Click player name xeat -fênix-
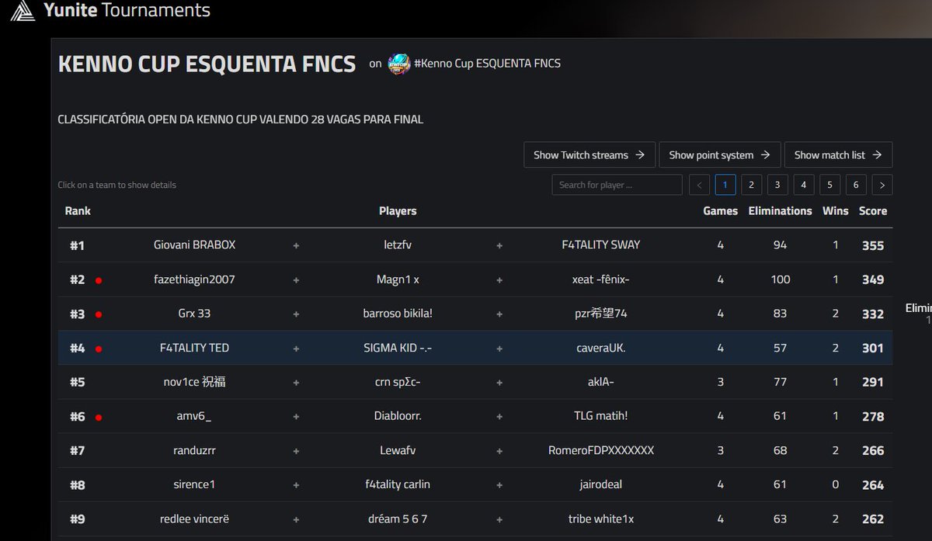The image size is (932, 541). tap(601, 279)
